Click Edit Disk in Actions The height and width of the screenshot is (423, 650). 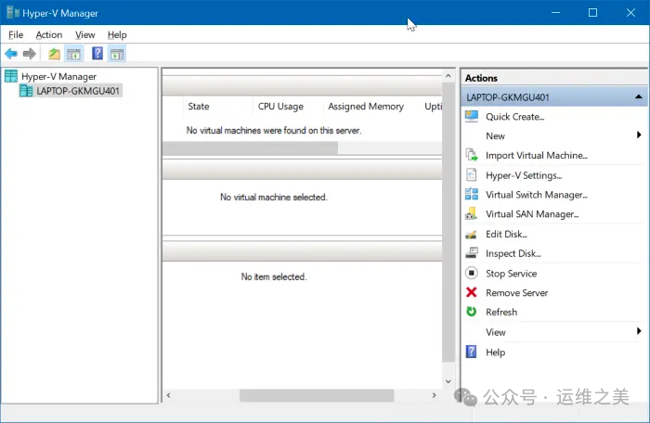(506, 234)
